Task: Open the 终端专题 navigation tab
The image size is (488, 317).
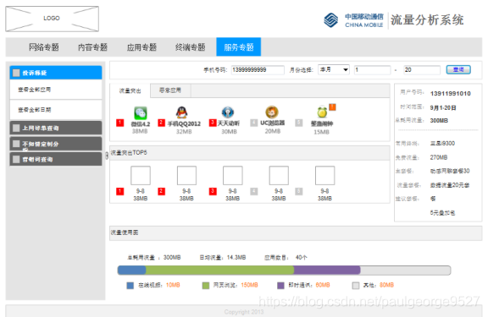Action: [x=190, y=47]
